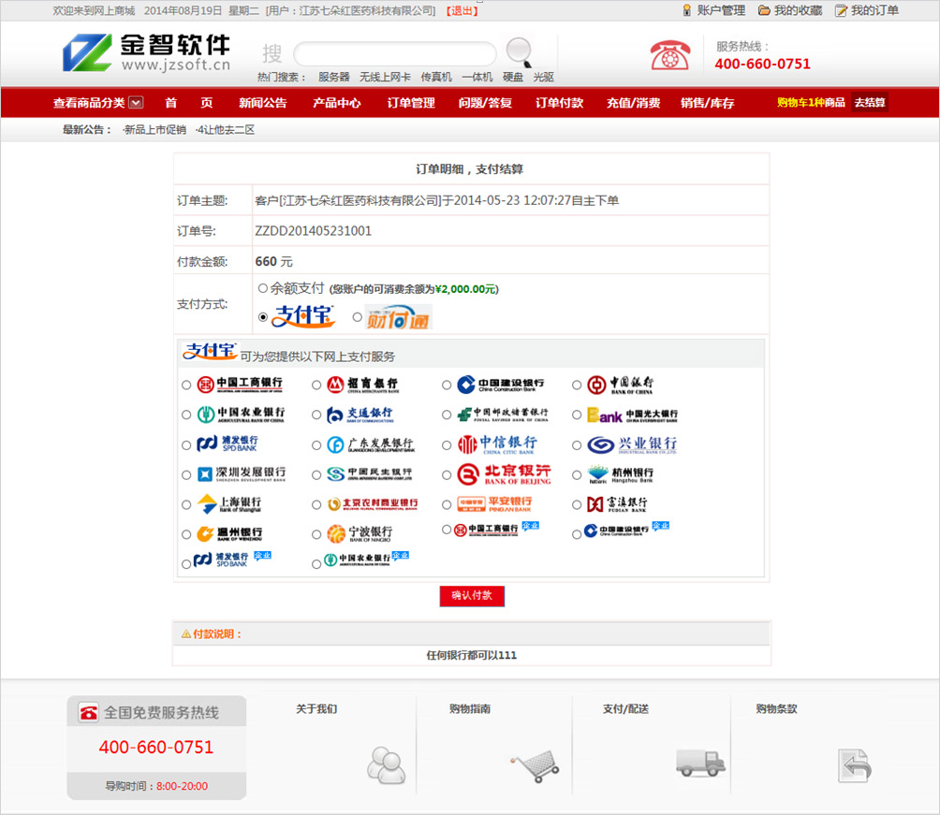Choose 交通银行 radio button
Image resolution: width=940 pixels, height=815 pixels.
tap(316, 415)
